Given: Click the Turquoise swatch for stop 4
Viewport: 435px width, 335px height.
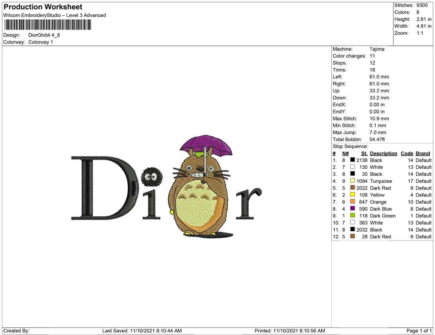Looking at the screenshot, I should pos(352,181).
